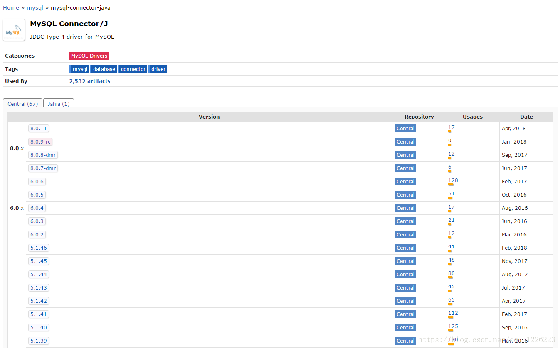Click the 128 usages link for 6.0.6

453,180
